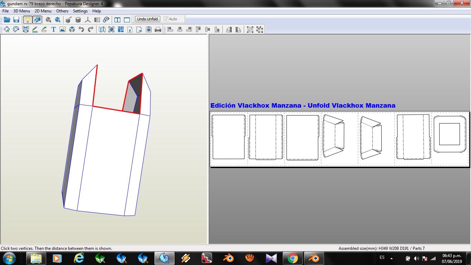The image size is (471, 265).
Task: Click the eye icon in the top toolbar
Action: 106,20
